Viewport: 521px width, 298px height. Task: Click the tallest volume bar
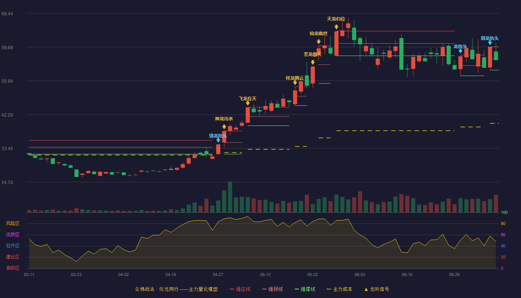(230, 197)
